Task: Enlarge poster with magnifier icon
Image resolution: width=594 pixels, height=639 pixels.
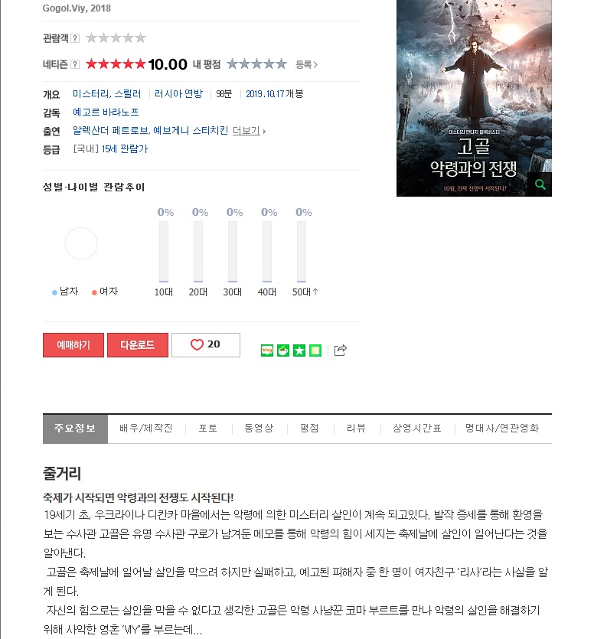Action: click(x=540, y=184)
